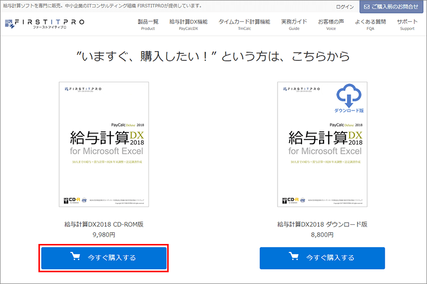Click the FIRSTITPRO logo in the header
Screen dimensions: 427x284
[45, 24]
